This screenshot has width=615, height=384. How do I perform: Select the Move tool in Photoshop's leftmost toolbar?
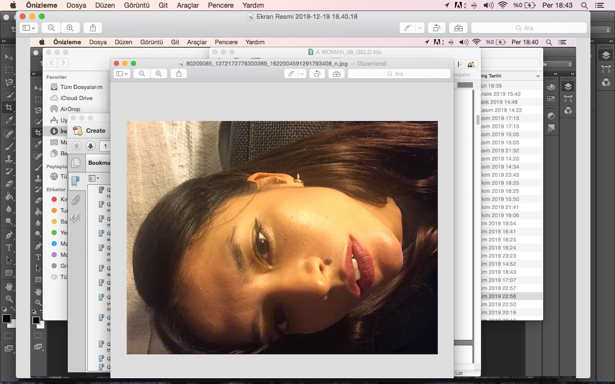click(9, 58)
